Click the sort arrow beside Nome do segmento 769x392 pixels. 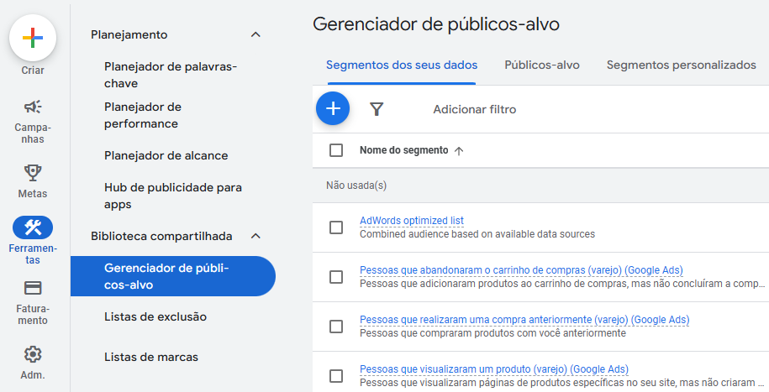click(459, 151)
